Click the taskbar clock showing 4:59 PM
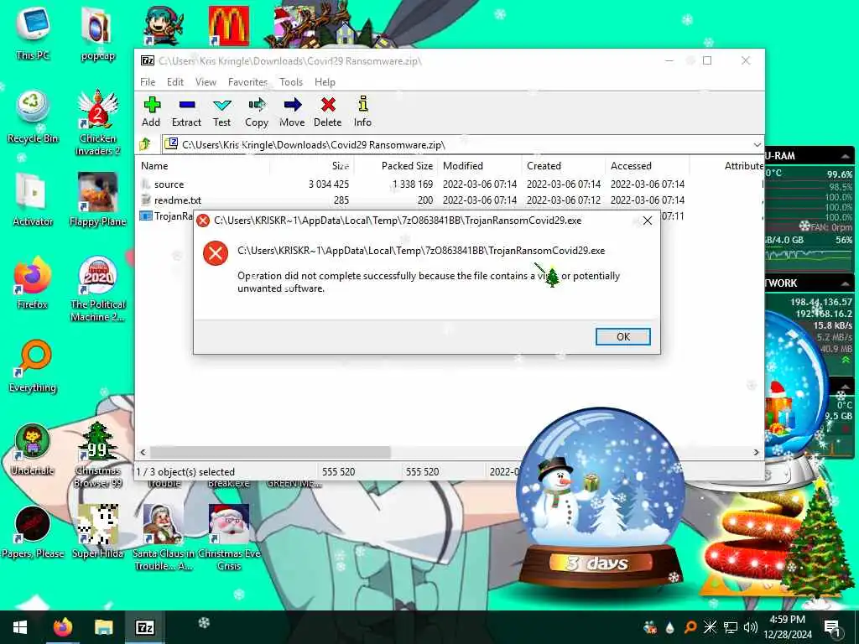The width and height of the screenshot is (859, 644). (788, 627)
